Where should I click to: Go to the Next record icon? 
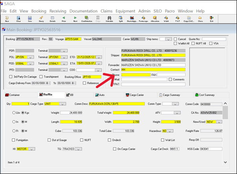pos(75,19)
